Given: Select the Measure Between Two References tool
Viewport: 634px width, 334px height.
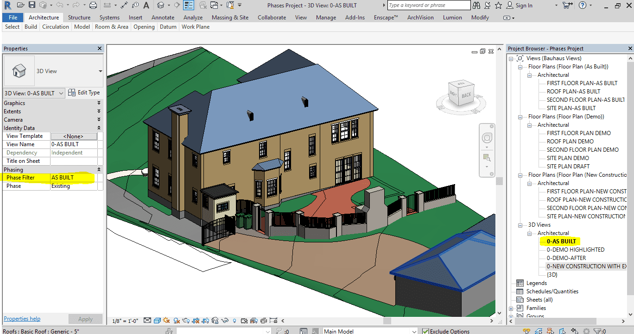Looking at the screenshot, I should (x=107, y=6).
